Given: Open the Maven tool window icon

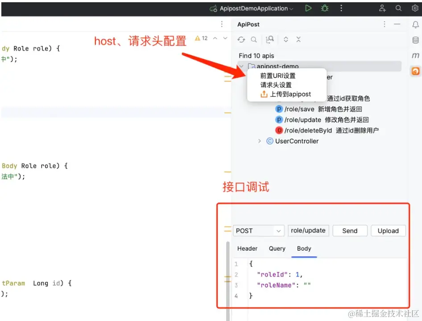Looking at the screenshot, I should (416, 56).
